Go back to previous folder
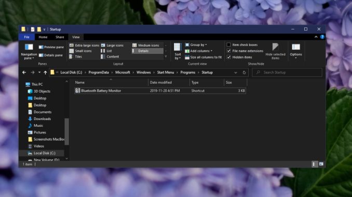352x197 pixels. coord(24,72)
